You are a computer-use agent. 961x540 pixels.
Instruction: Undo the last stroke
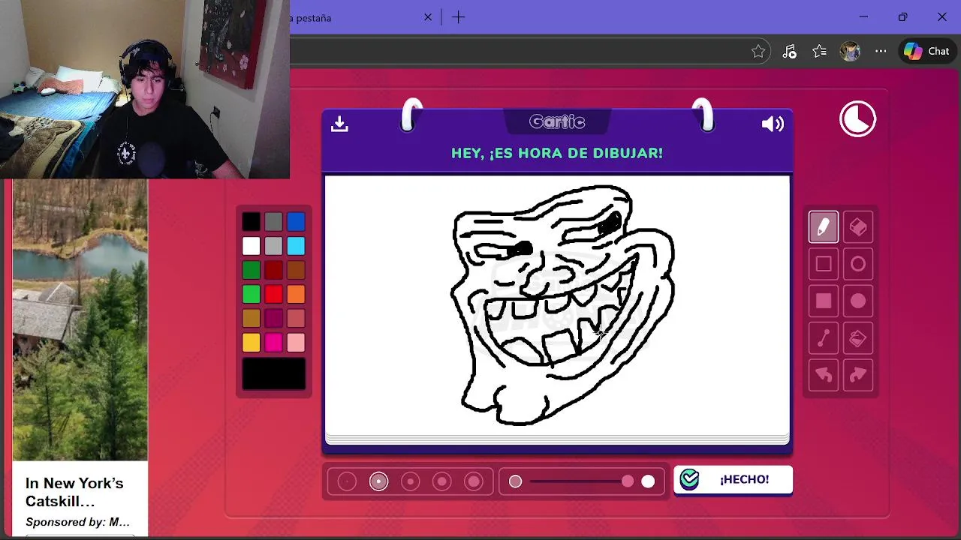(824, 376)
